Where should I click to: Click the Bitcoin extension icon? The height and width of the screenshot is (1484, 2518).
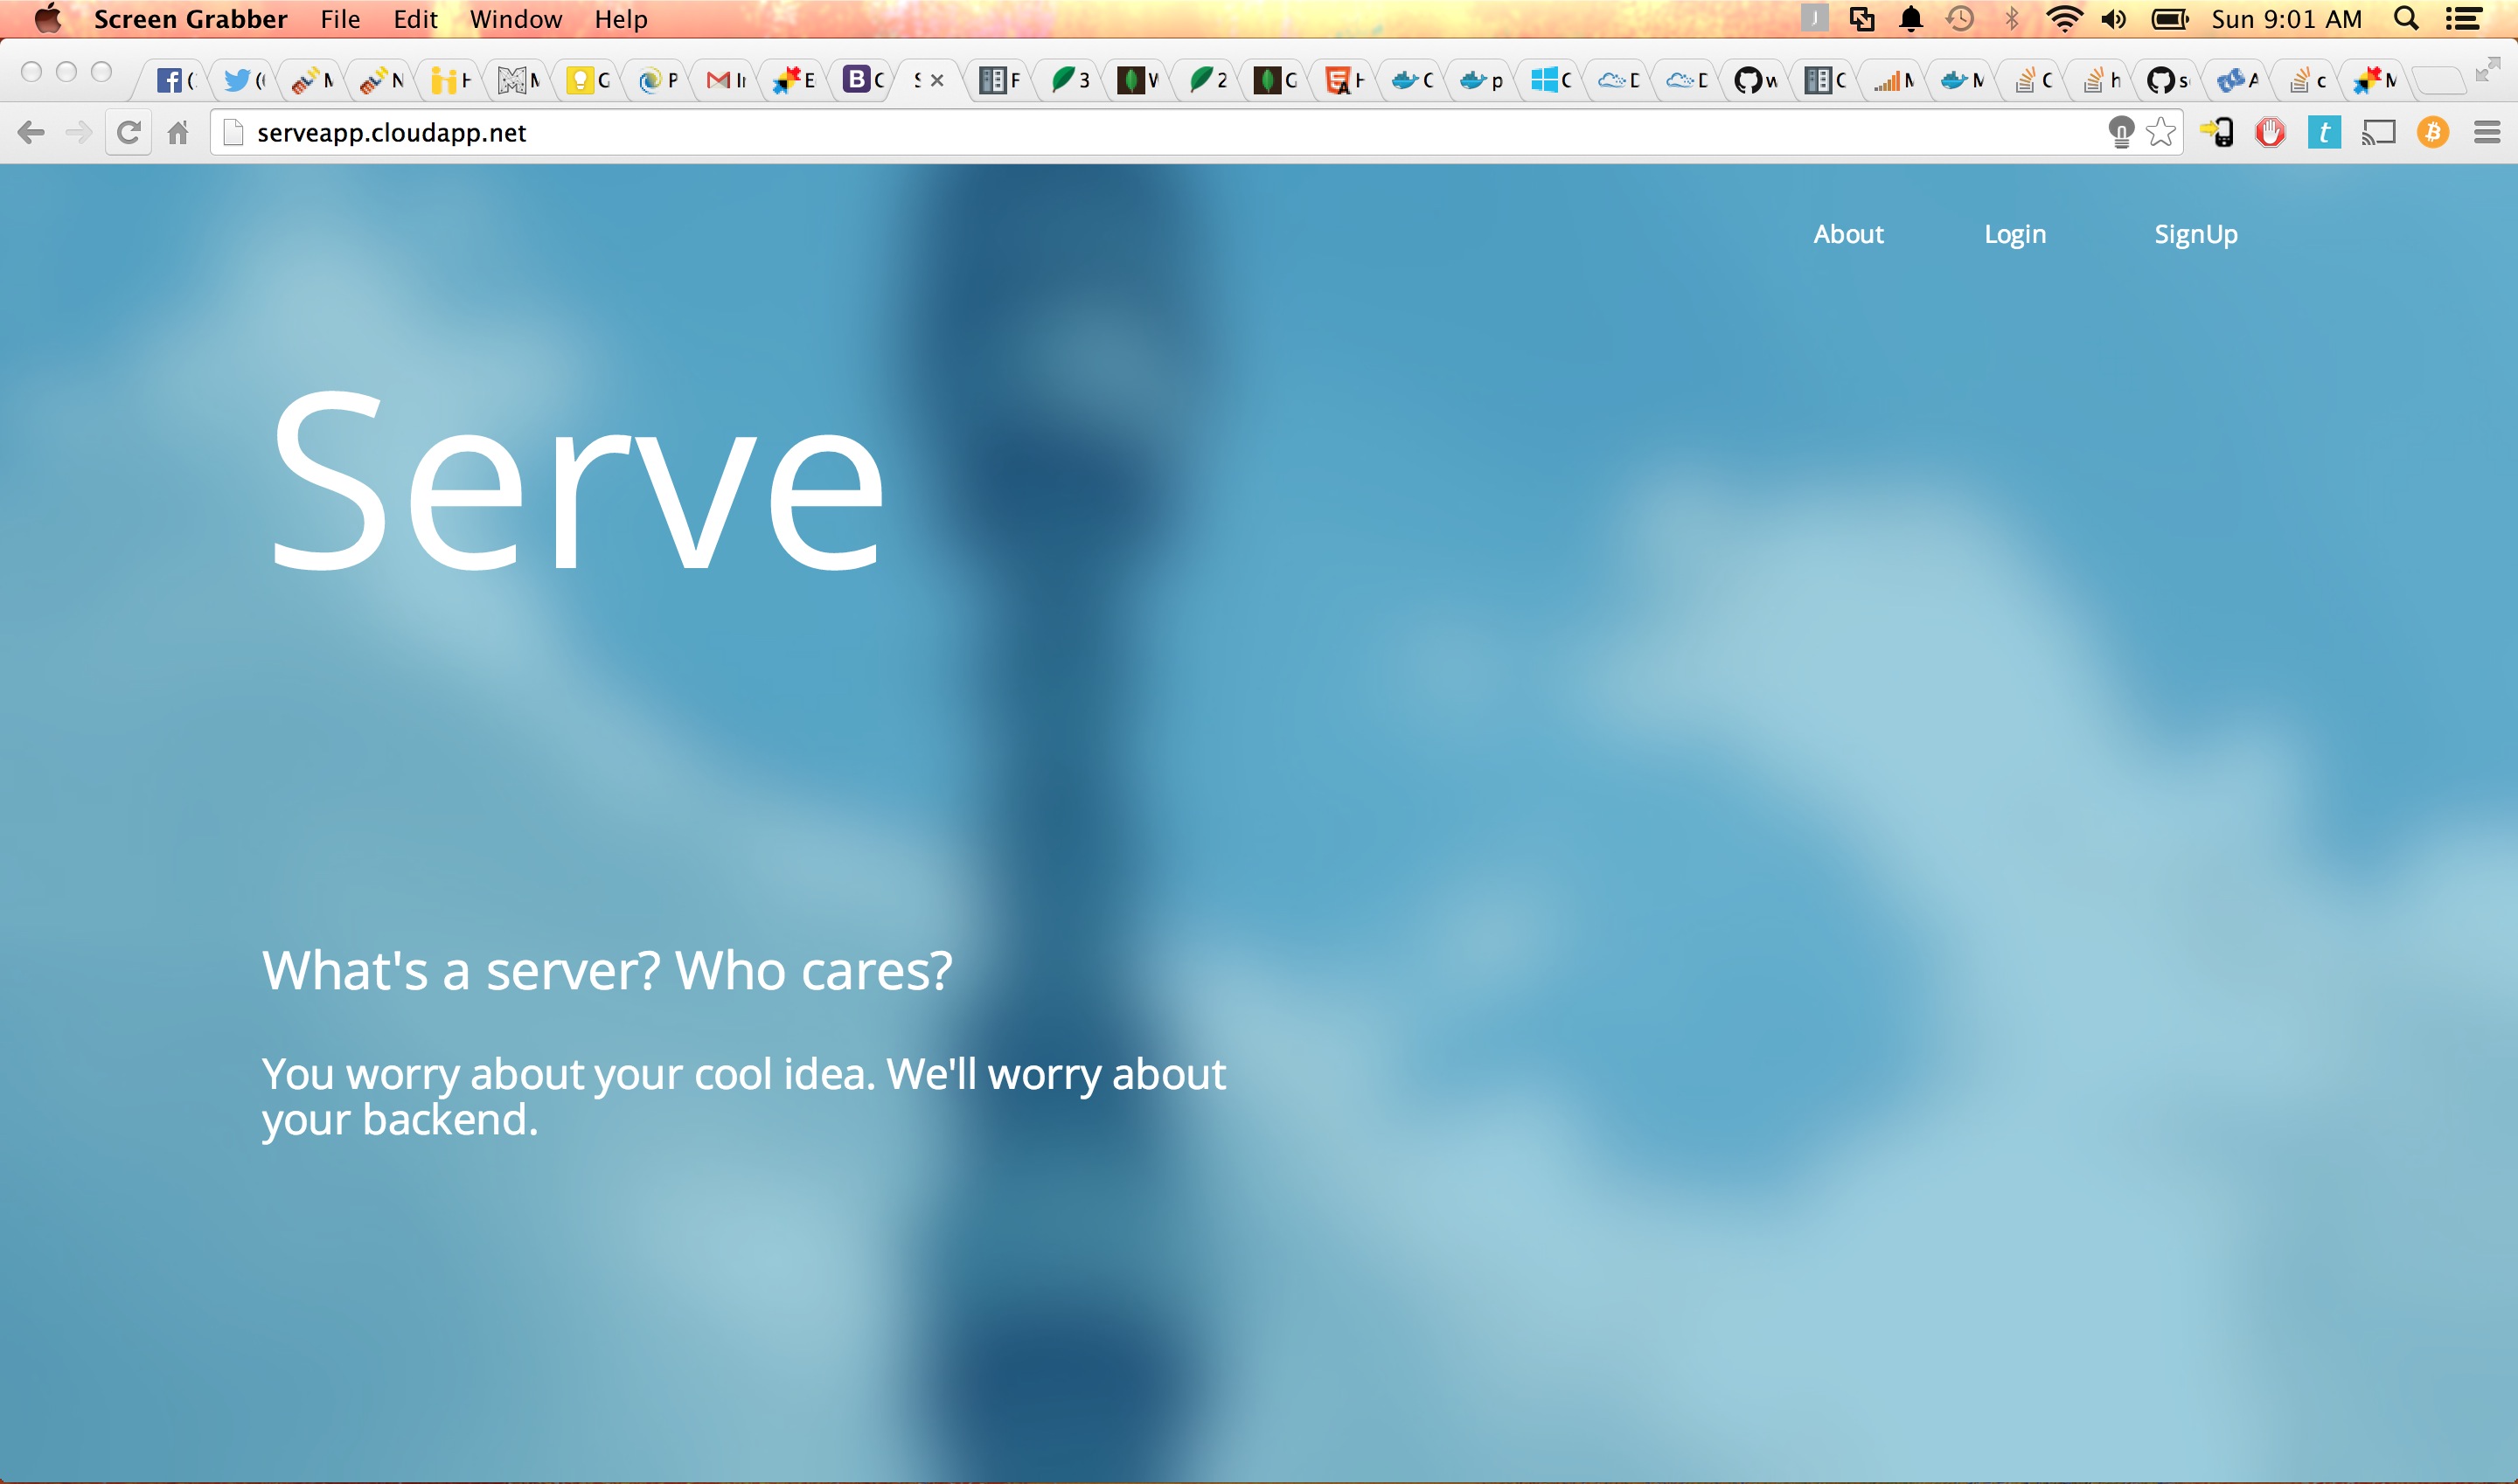coord(2432,132)
